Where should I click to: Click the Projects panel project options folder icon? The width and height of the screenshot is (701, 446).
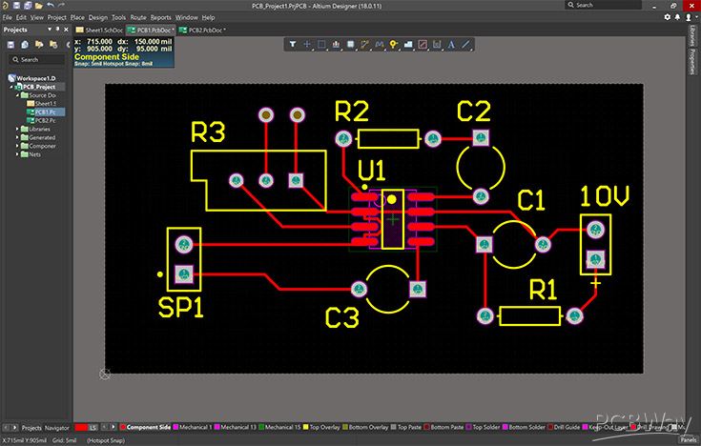[x=53, y=44]
